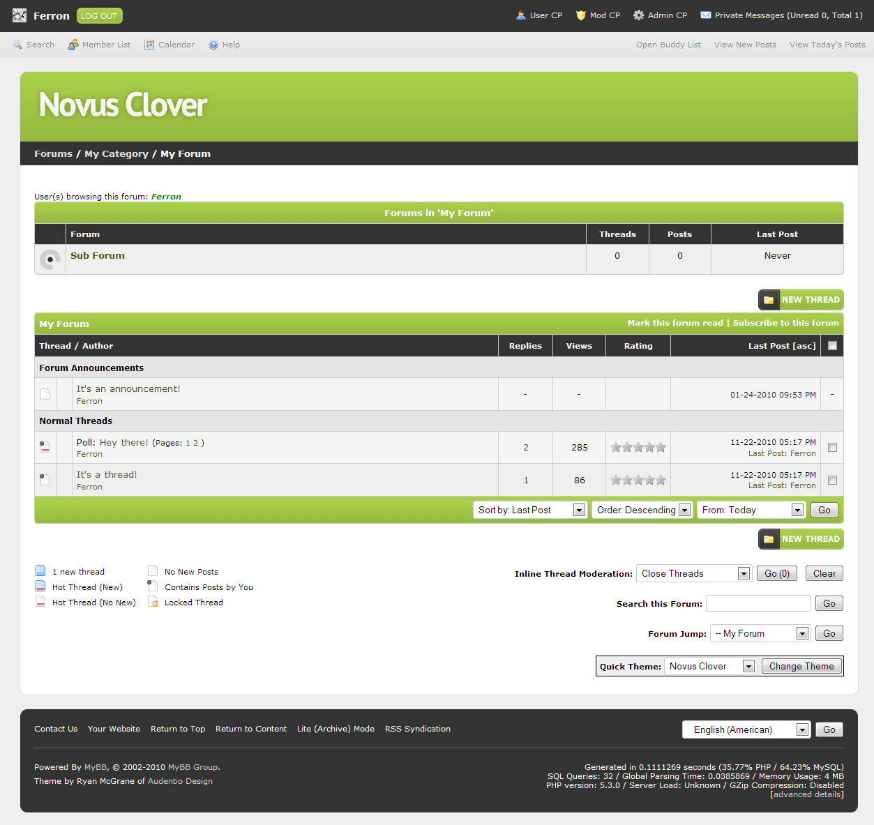Viewport: 874px width, 825px height.
Task: Click the Calendar icon in navigation
Action: (149, 45)
